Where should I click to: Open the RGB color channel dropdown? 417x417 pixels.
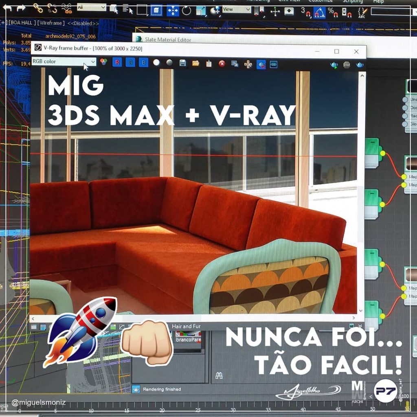[64, 61]
